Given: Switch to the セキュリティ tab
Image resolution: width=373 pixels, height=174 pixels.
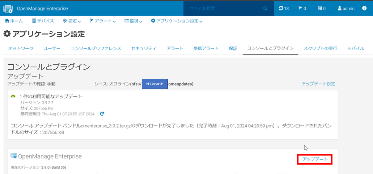Looking at the screenshot, I should coord(144,48).
